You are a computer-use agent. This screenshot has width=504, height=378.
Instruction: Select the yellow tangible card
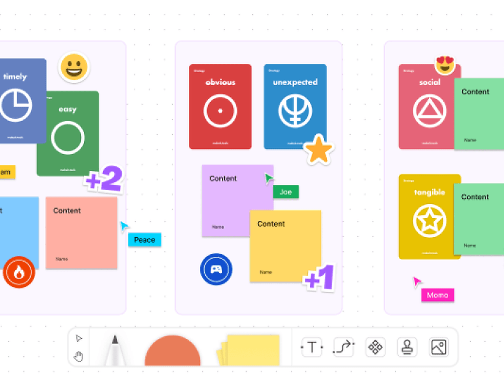[426, 217]
